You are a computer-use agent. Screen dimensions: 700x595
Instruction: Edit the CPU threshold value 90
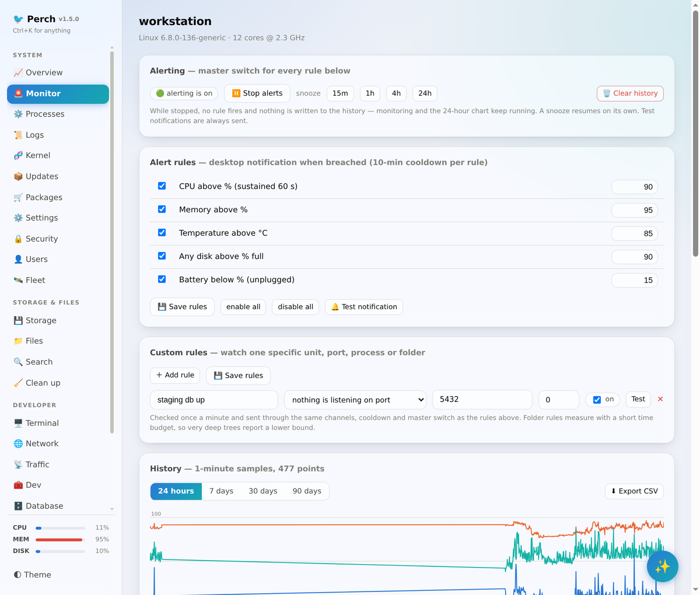point(635,187)
